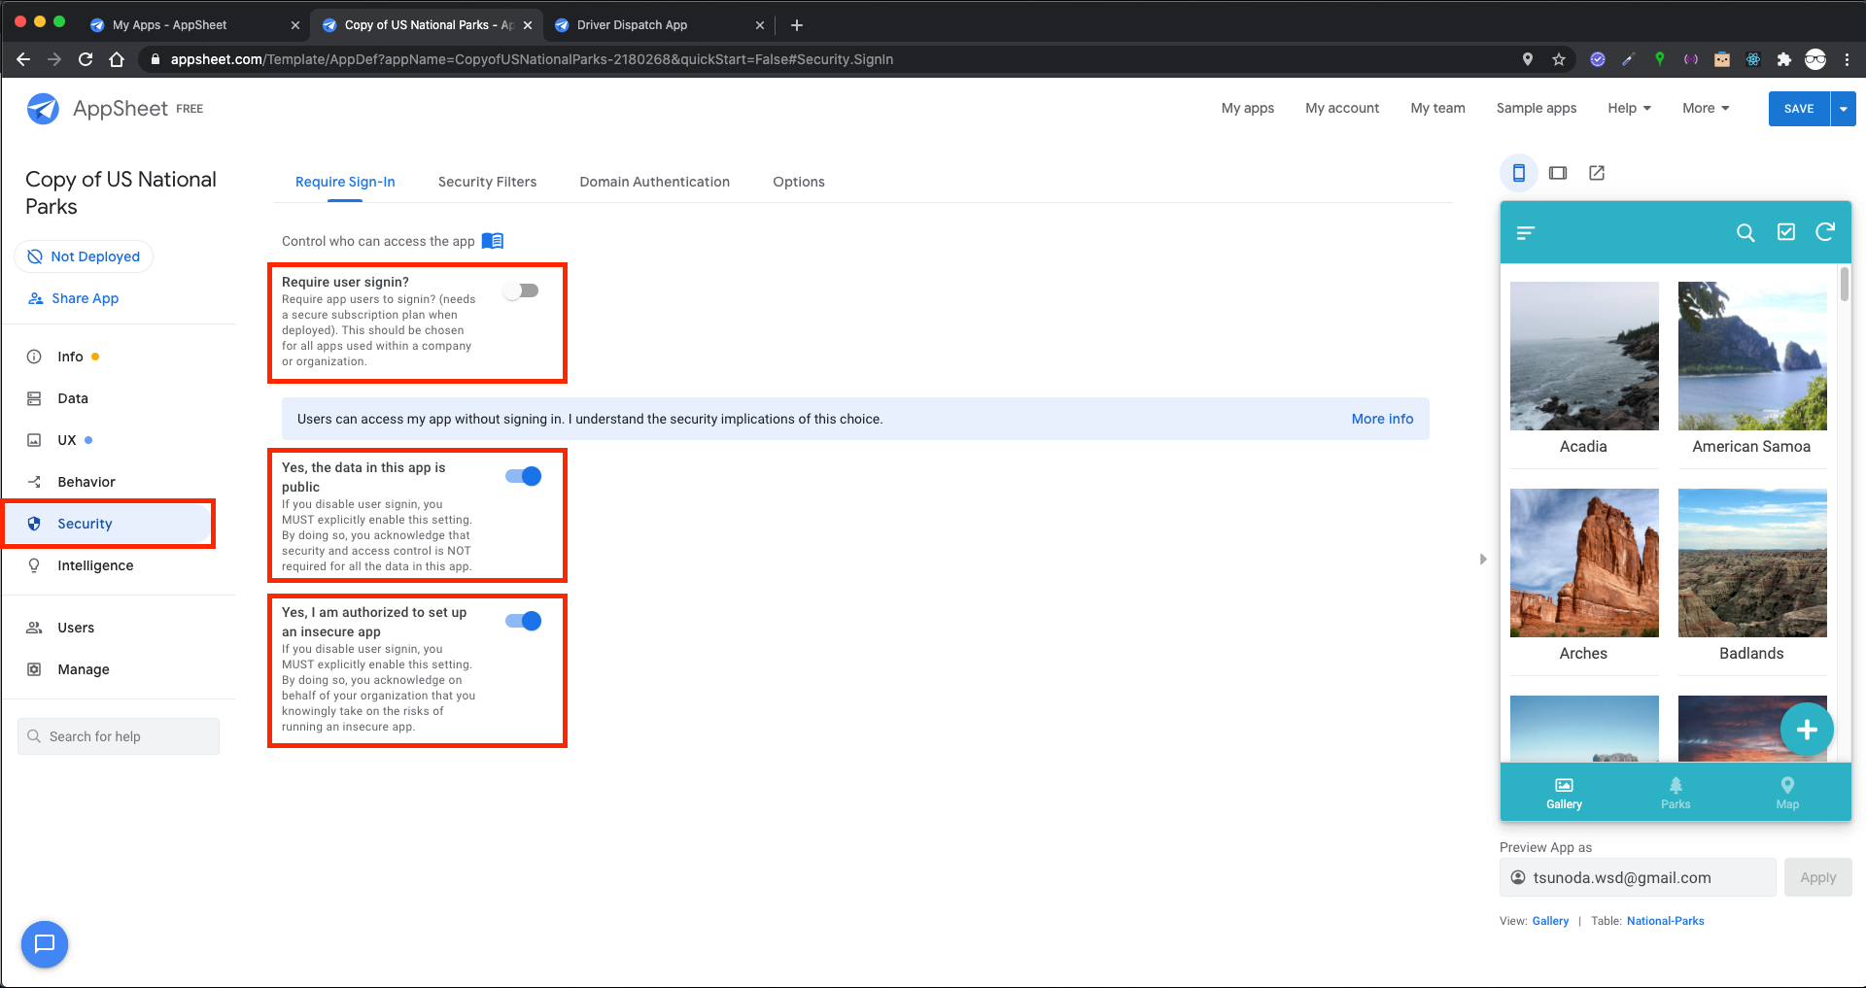Expand the More dropdown menu

click(1706, 108)
